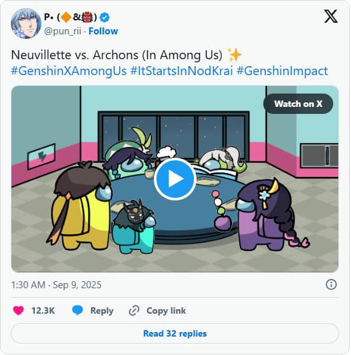Like the tweet with heart icon
Viewport: 351px width, 355px height.
coord(18,310)
